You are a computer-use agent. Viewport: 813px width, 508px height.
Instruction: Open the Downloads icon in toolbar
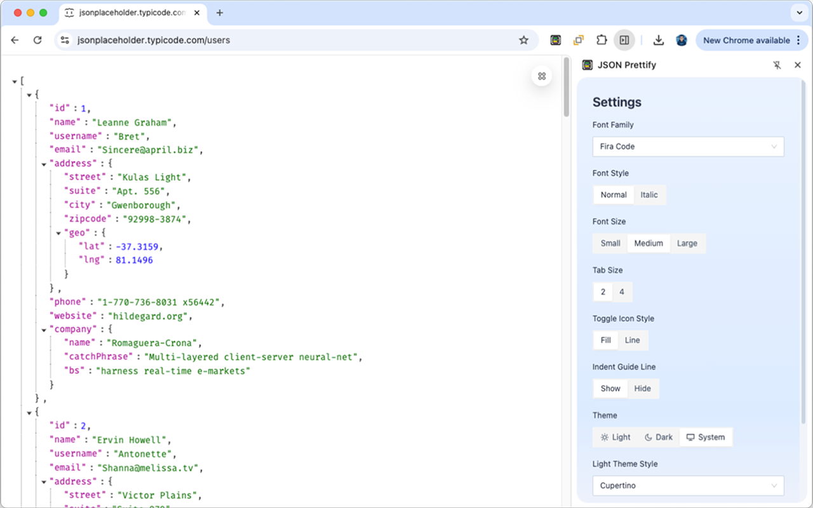coord(659,40)
